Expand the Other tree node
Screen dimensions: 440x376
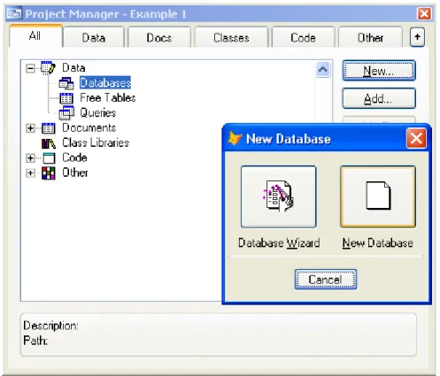point(30,173)
